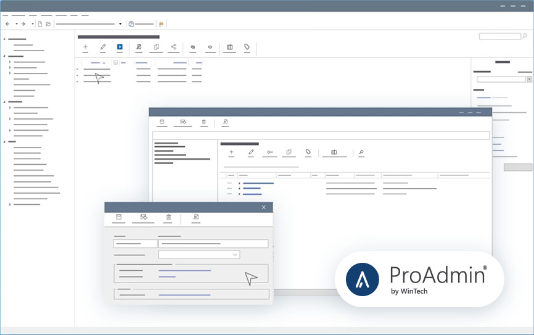
Task: Click the sorted column header with the up arrow
Action: point(98,63)
